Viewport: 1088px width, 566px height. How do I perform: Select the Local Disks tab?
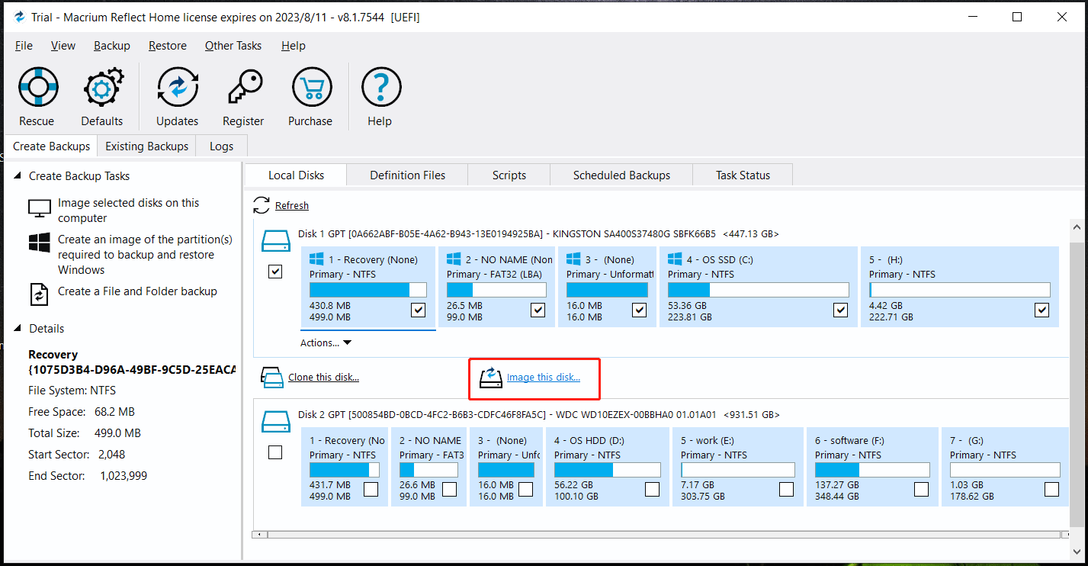coord(296,175)
